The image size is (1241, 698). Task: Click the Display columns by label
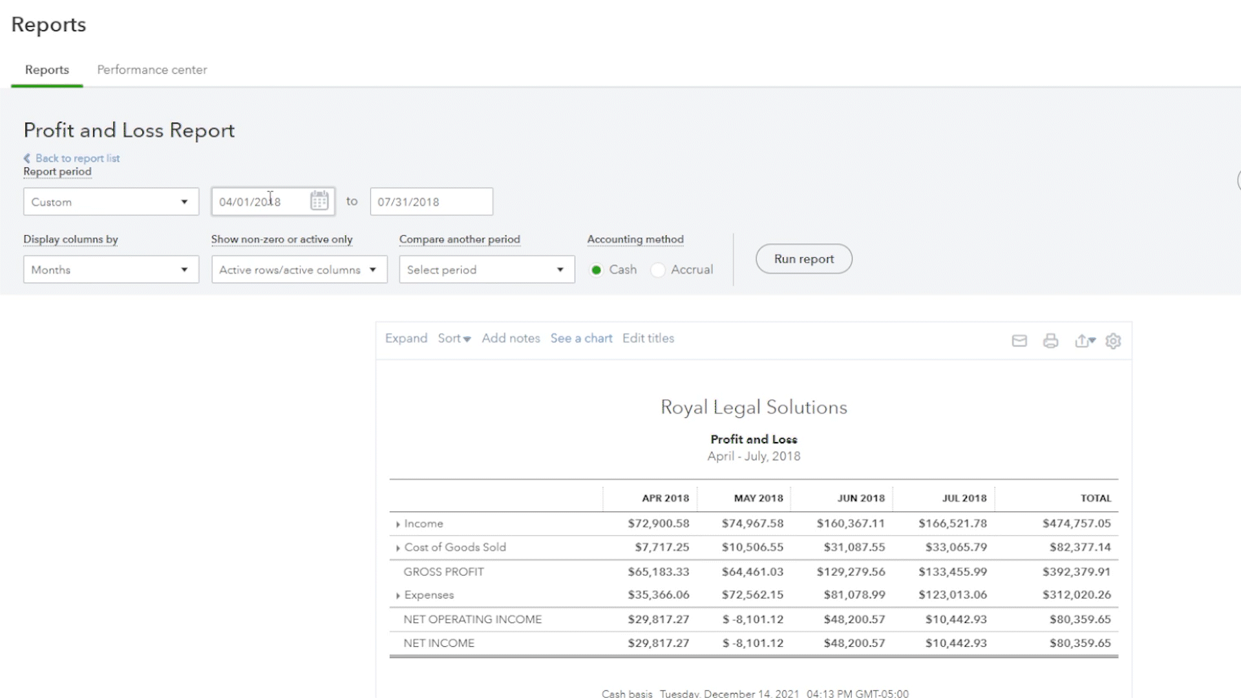tap(70, 239)
